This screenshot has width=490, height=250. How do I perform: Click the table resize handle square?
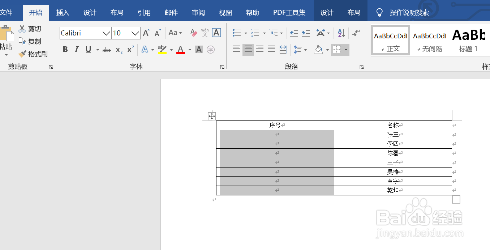[x=456, y=199]
